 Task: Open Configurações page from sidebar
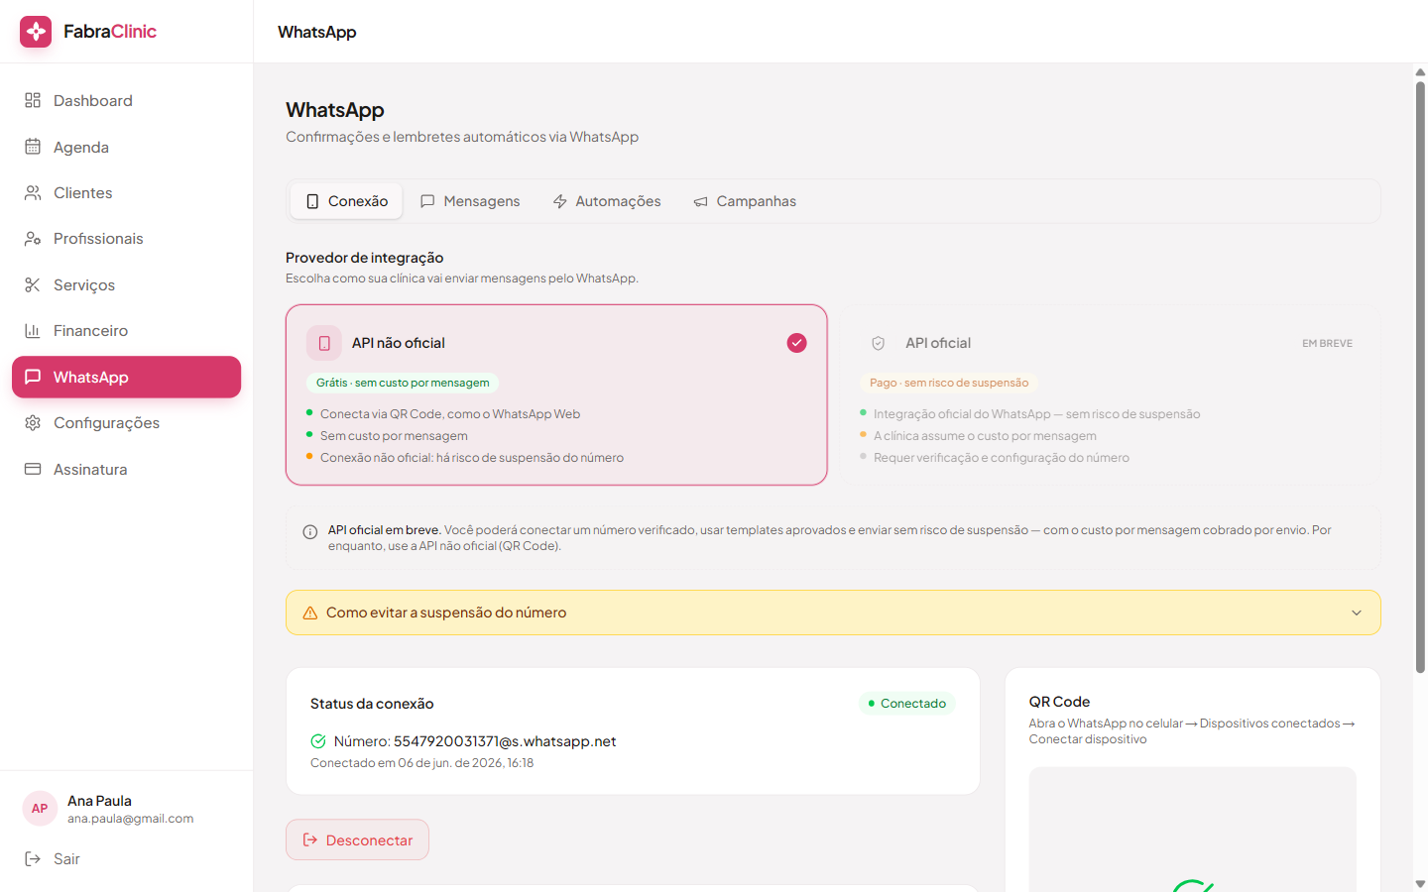(x=126, y=422)
